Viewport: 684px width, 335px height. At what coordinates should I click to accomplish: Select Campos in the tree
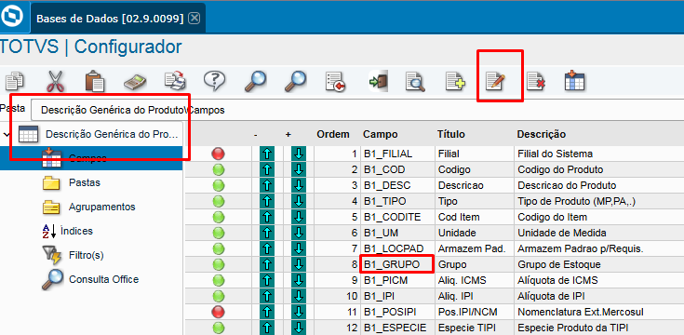(x=87, y=158)
